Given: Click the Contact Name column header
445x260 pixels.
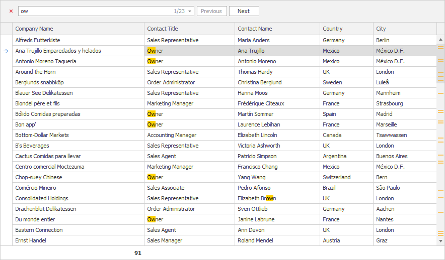Looking at the screenshot, I should click(x=277, y=29).
